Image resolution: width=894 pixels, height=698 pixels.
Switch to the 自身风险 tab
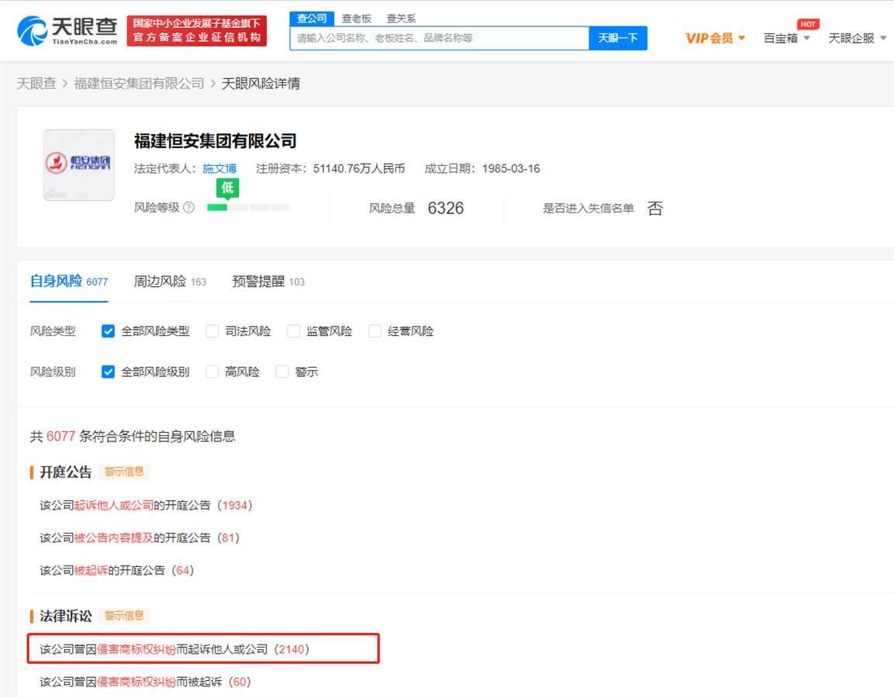pos(69,281)
